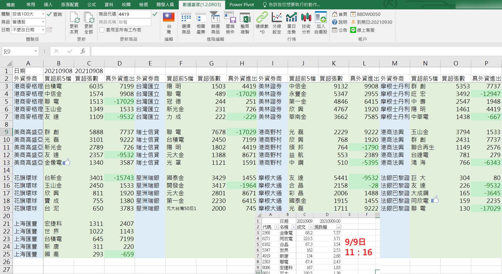This screenshot has width=502, height=274.
Task: Select cell B1 date 20210908
Action: coord(58,71)
